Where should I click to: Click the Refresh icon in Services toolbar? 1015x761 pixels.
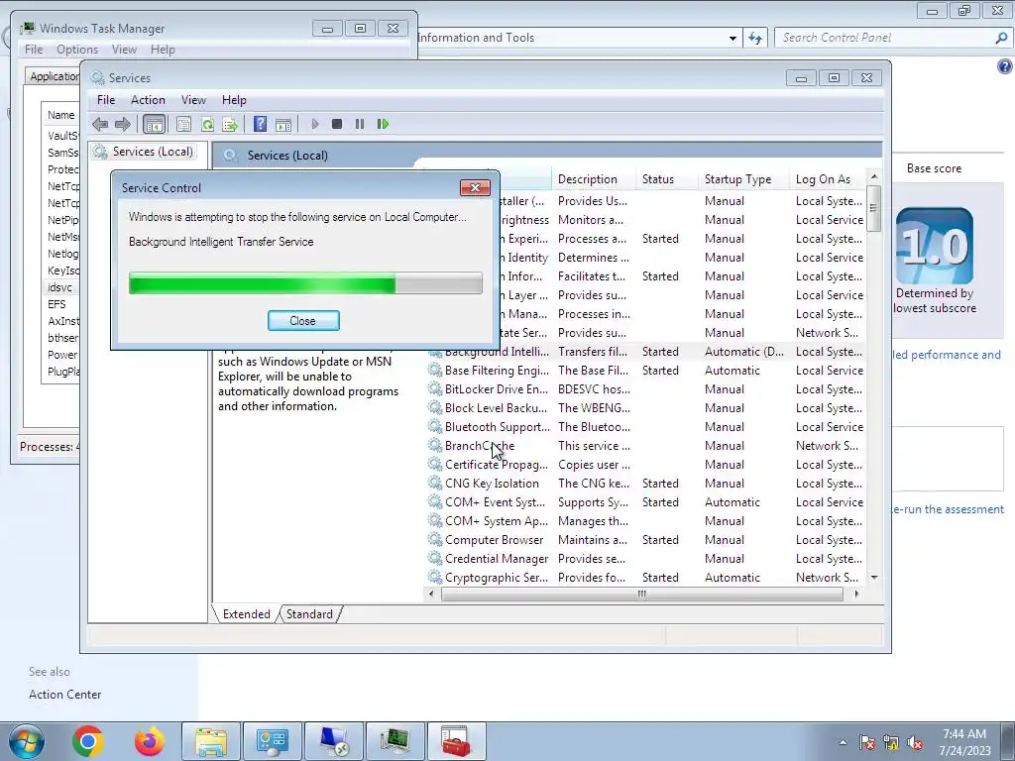207,124
